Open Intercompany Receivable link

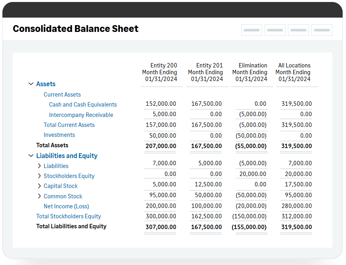(x=81, y=115)
